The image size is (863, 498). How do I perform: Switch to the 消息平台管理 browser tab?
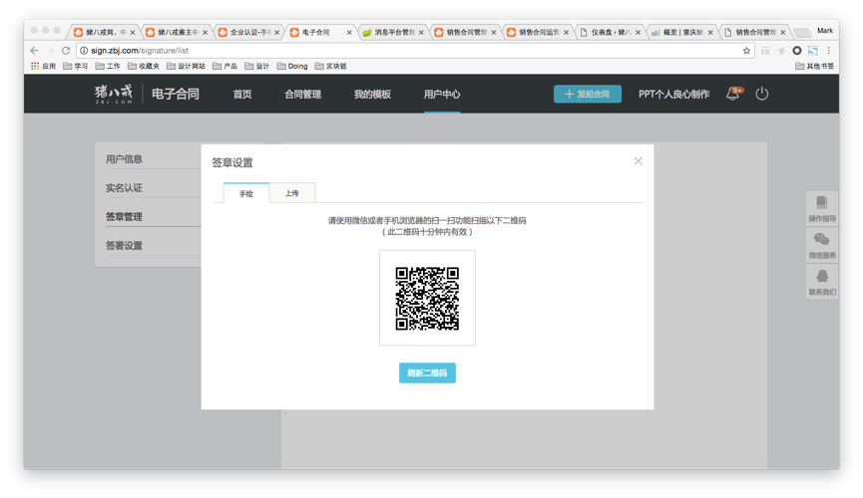point(391,33)
